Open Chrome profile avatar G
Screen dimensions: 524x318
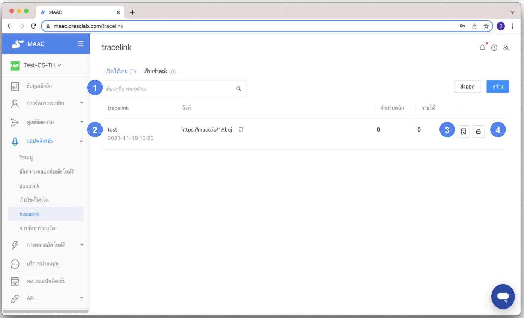pyautogui.click(x=501, y=26)
